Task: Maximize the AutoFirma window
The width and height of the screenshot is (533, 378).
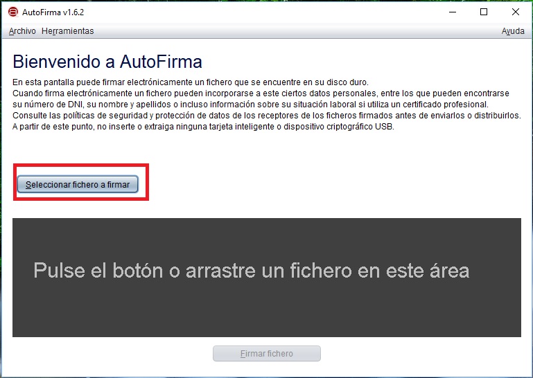Action: point(484,12)
